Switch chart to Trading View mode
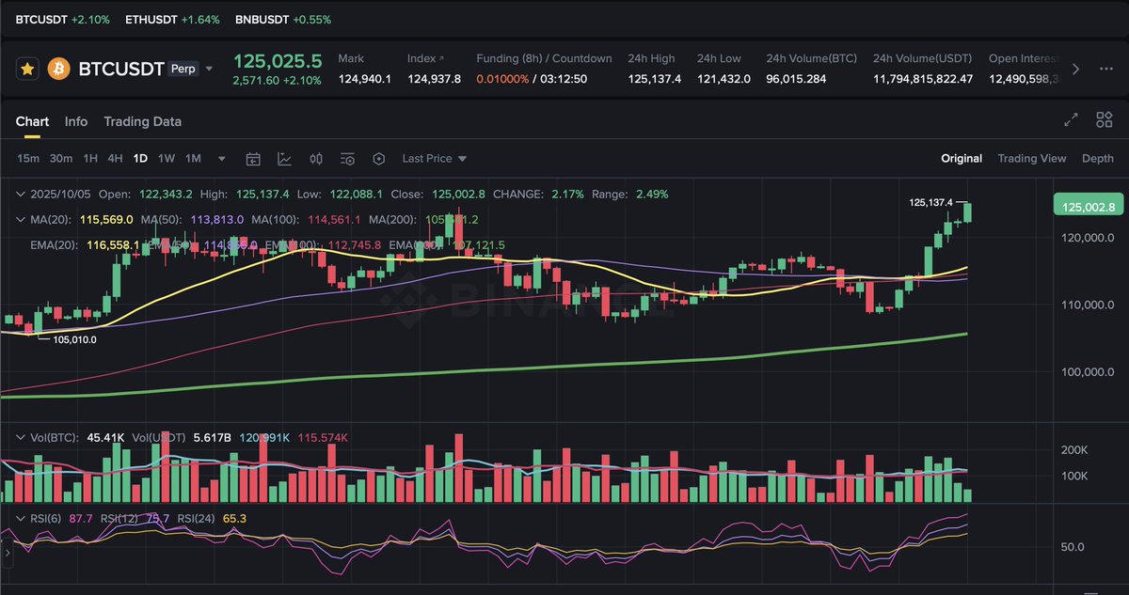The width and height of the screenshot is (1129, 595). pos(1032,158)
